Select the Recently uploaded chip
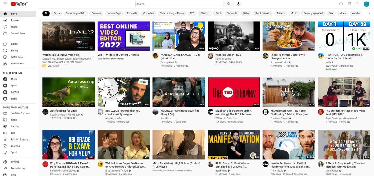Image resolution: width=374 pixels, height=176 pixels. pyautogui.click(x=313, y=13)
